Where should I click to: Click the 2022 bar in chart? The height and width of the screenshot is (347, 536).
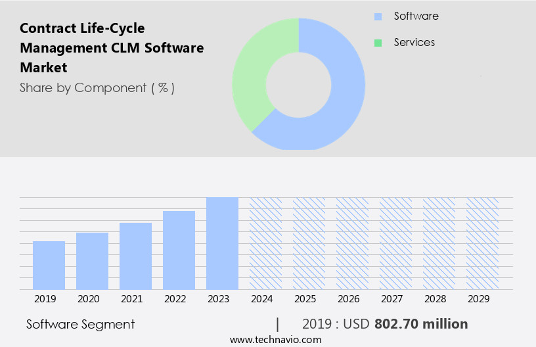pos(179,250)
